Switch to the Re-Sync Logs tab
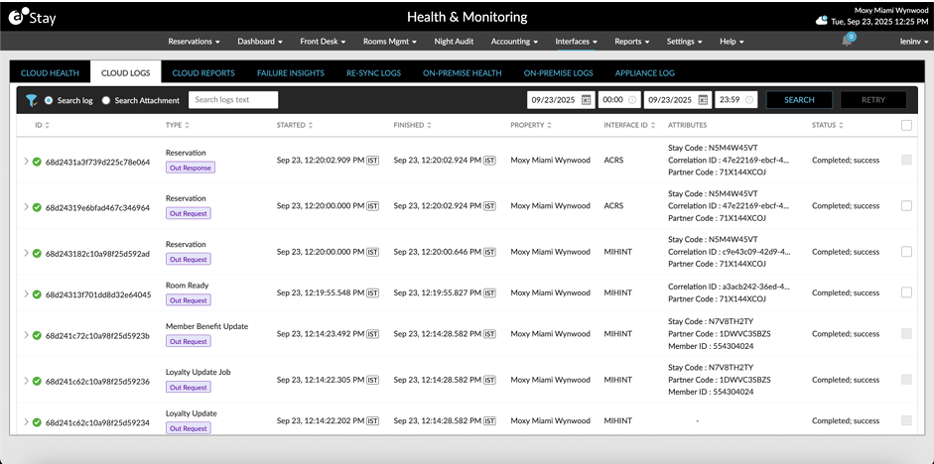Screen dimensions: 934x464 (x=373, y=73)
